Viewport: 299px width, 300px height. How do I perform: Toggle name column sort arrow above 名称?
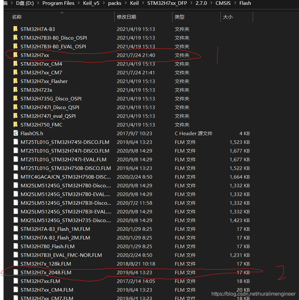(x=62, y=13)
